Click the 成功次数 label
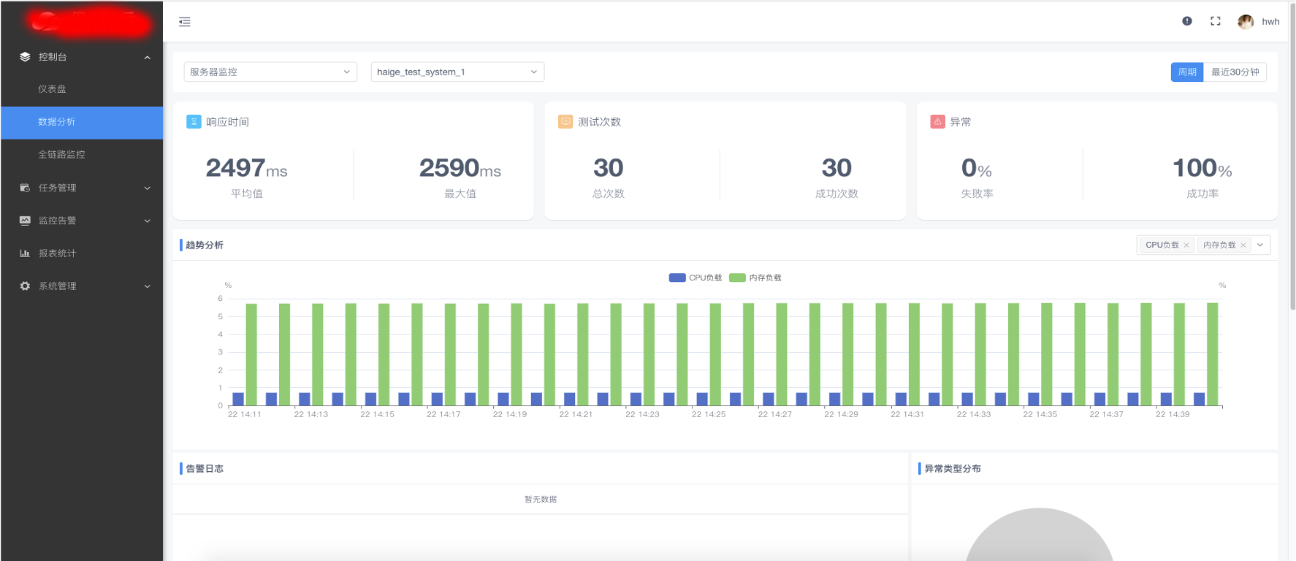This screenshot has width=1296, height=561. click(836, 194)
